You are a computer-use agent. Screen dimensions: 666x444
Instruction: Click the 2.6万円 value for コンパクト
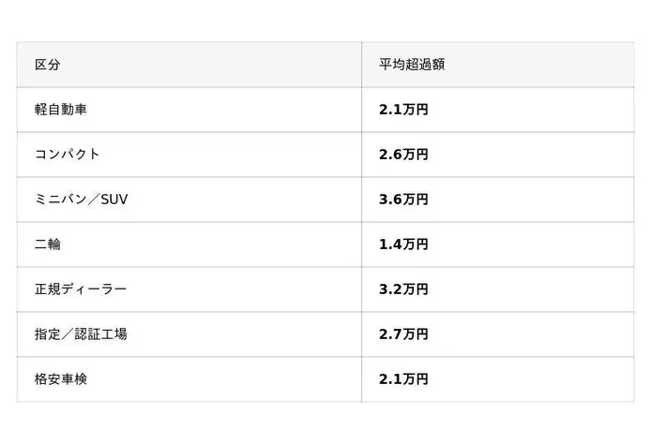point(403,155)
